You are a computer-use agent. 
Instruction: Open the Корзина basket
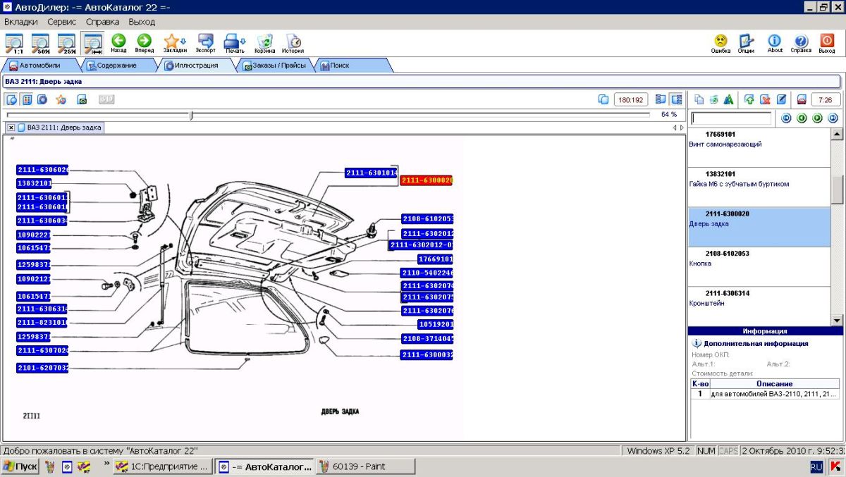pos(265,44)
